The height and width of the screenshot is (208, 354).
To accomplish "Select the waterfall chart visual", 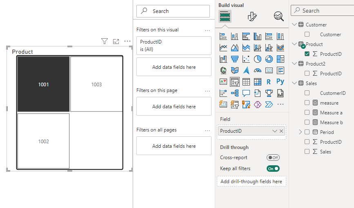I will 223,59.
